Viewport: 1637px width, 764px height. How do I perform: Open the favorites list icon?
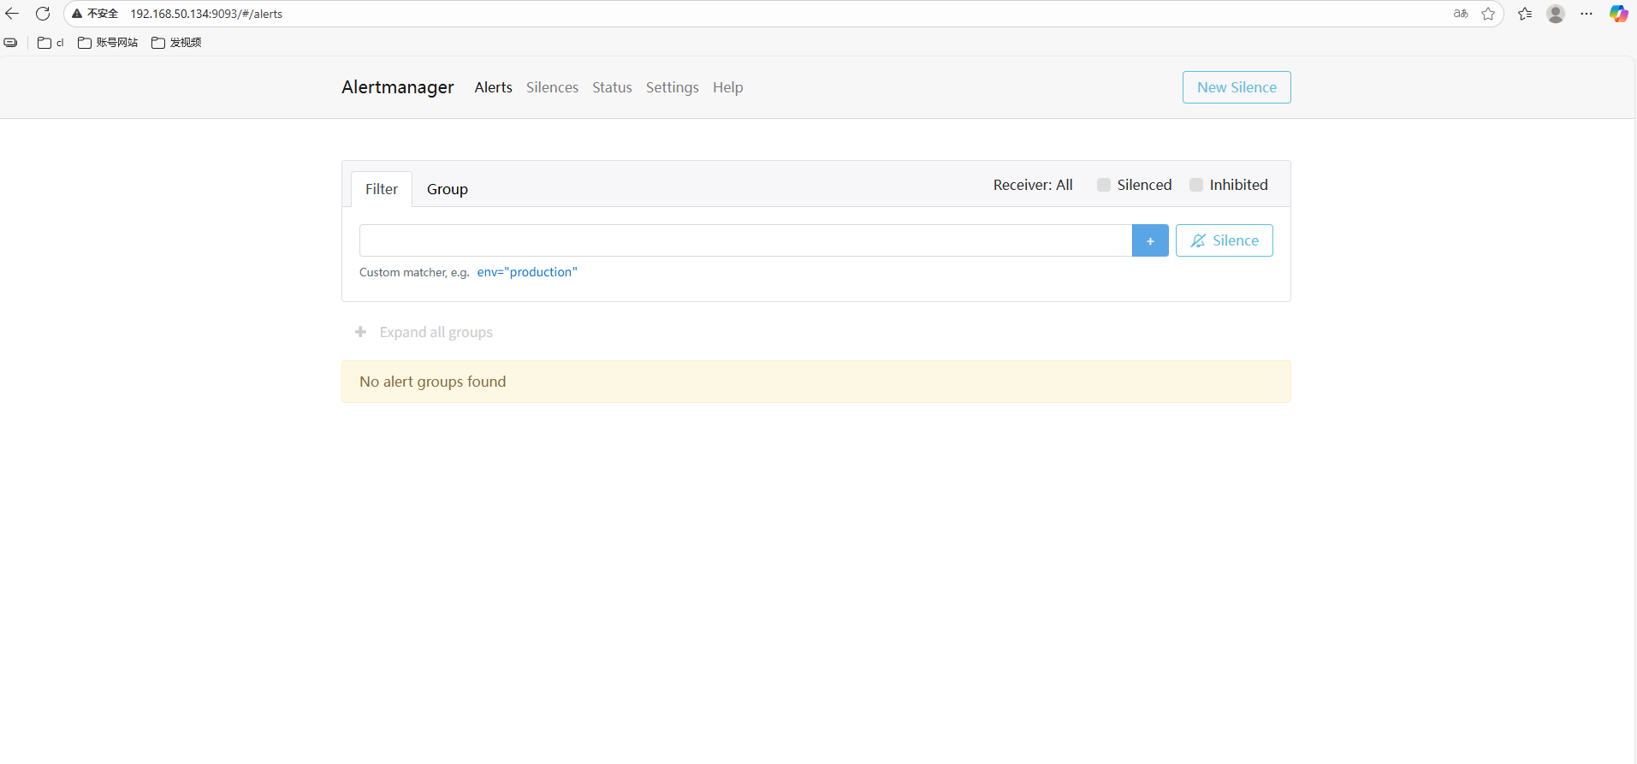coord(1525,14)
